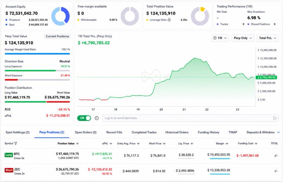
Task: Open the Perp Only dropdown
Action: pos(243,38)
